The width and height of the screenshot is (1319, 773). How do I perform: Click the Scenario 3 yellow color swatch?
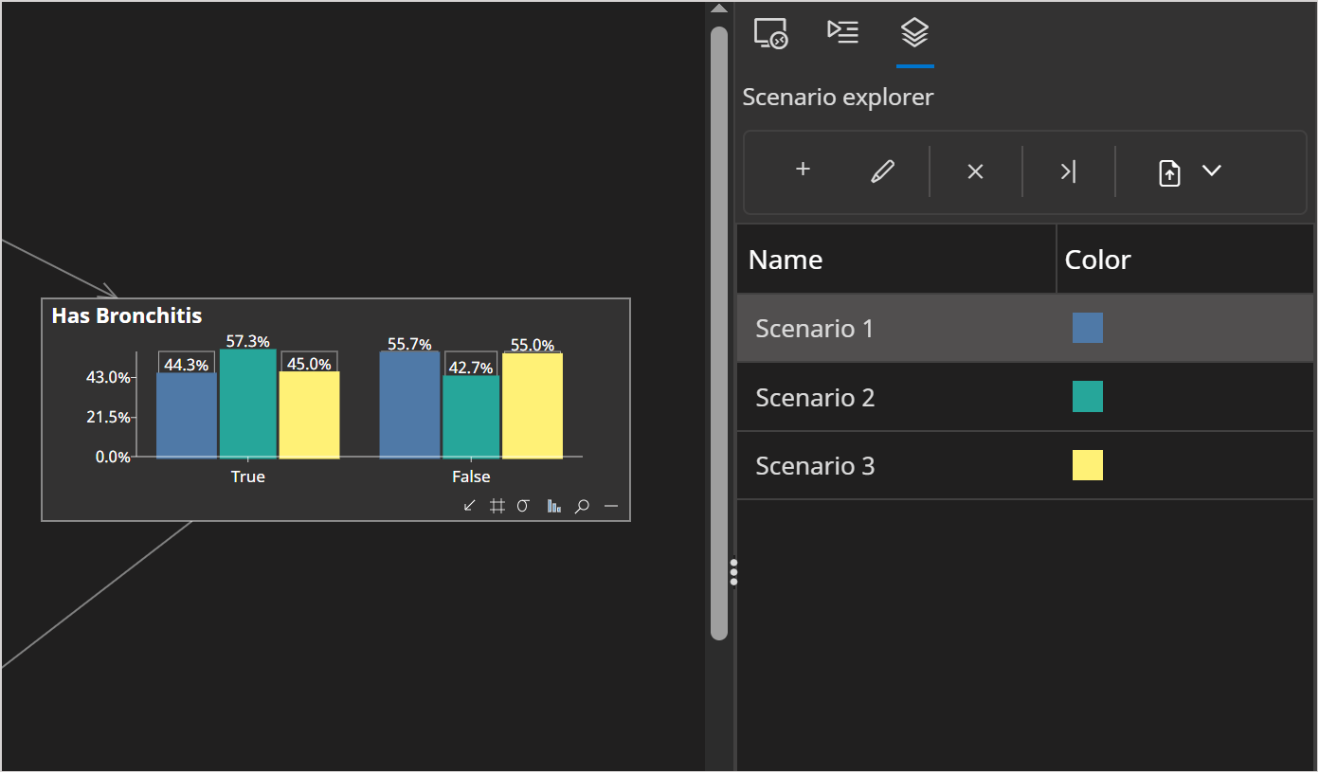pos(1088,465)
